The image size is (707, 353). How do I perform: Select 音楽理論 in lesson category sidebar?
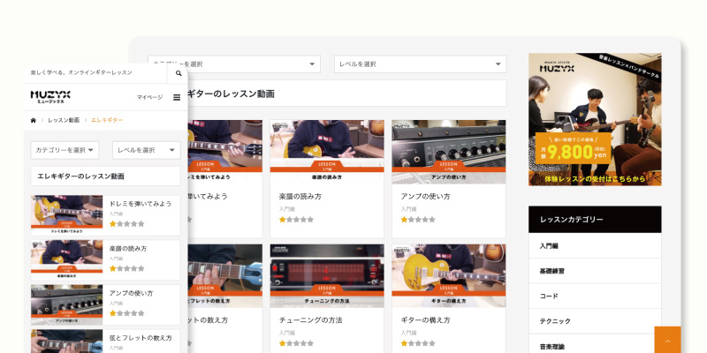pyautogui.click(x=595, y=344)
